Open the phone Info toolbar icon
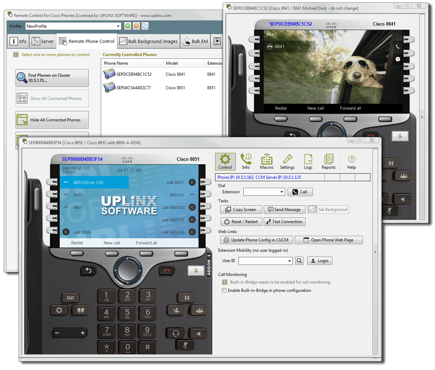Image resolution: width=435 pixels, height=370 pixels. point(246,161)
